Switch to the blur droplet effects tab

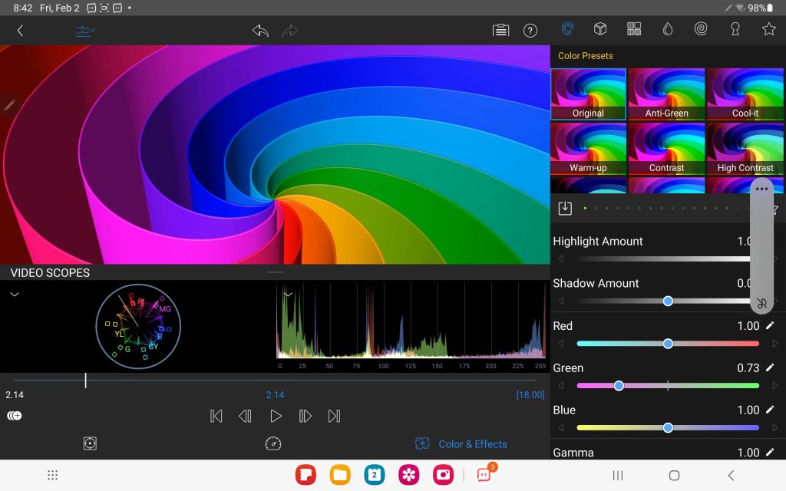pos(668,29)
